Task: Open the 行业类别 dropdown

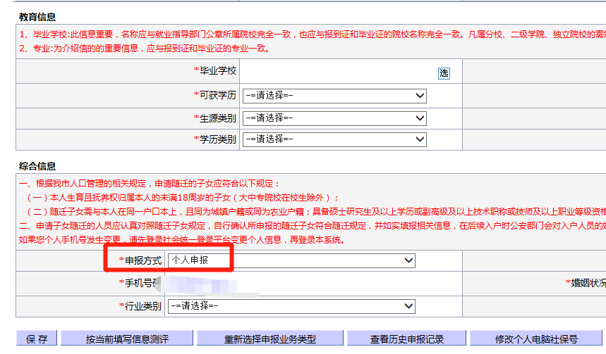Action: pyautogui.click(x=291, y=306)
